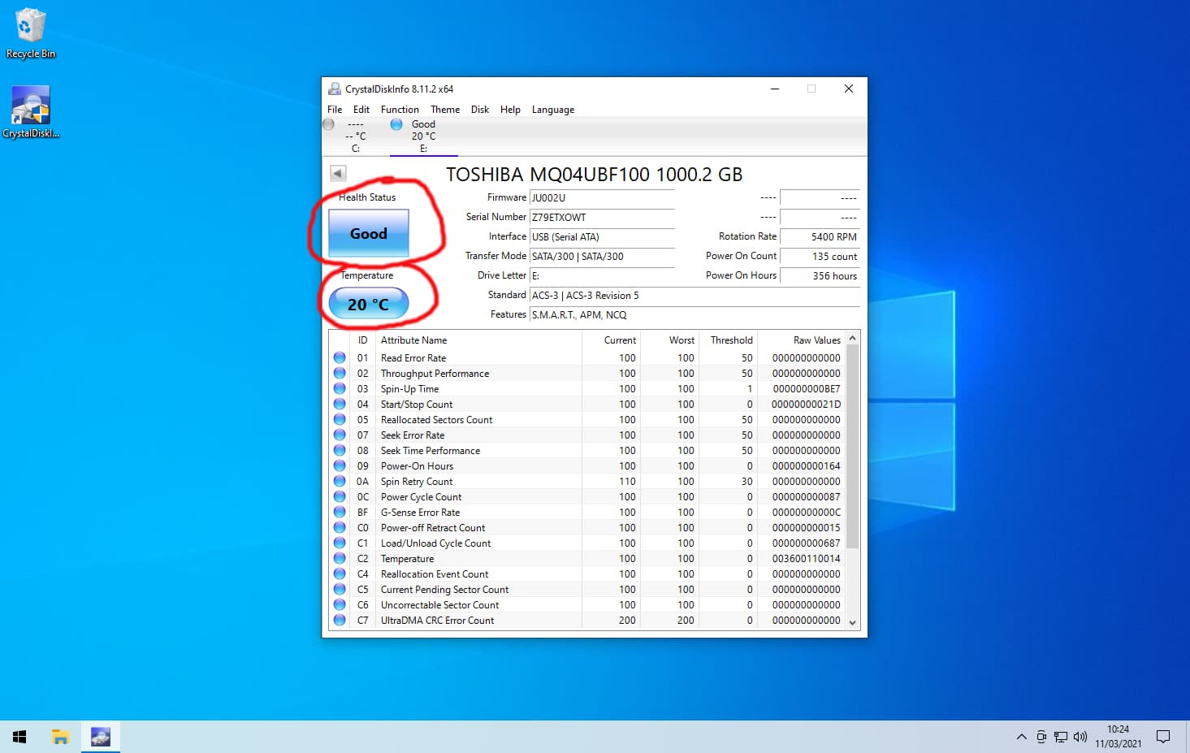Open the CrystalDiskInfo desktop shortcut
Viewport: 1190px width, 753px height.
click(x=31, y=112)
